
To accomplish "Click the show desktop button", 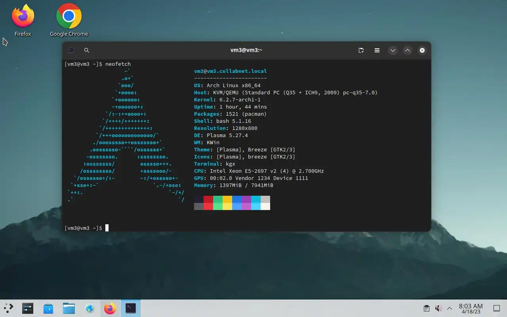I will pyautogui.click(x=496, y=308).
